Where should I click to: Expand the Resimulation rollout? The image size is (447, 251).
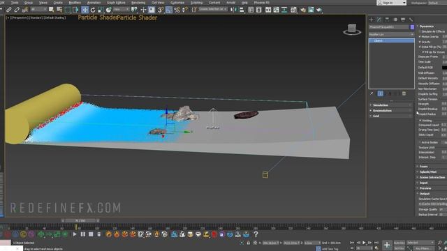[391, 110]
